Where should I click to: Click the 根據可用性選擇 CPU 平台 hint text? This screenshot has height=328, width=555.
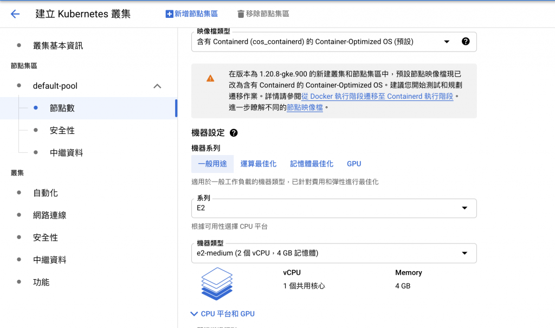point(229,227)
